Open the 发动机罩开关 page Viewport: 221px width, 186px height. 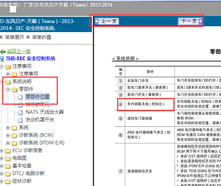pos(40,120)
